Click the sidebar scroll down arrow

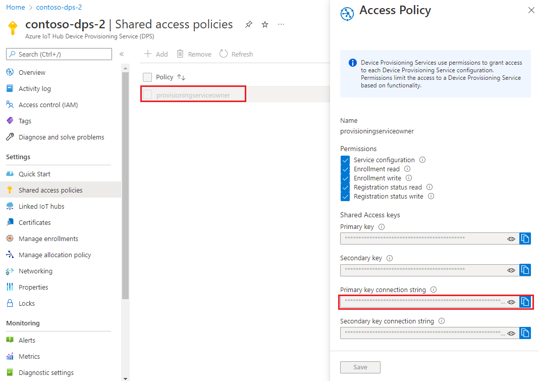pos(126,378)
